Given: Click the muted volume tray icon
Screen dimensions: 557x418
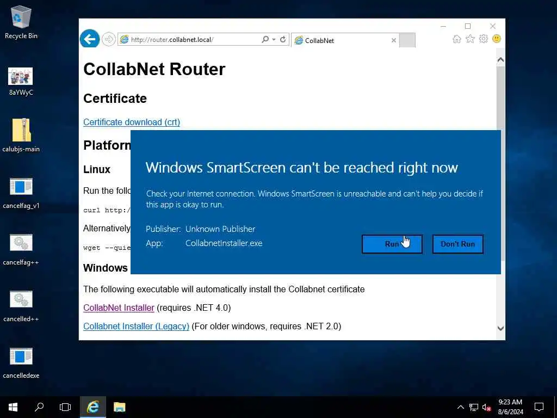Looking at the screenshot, I should [487, 407].
